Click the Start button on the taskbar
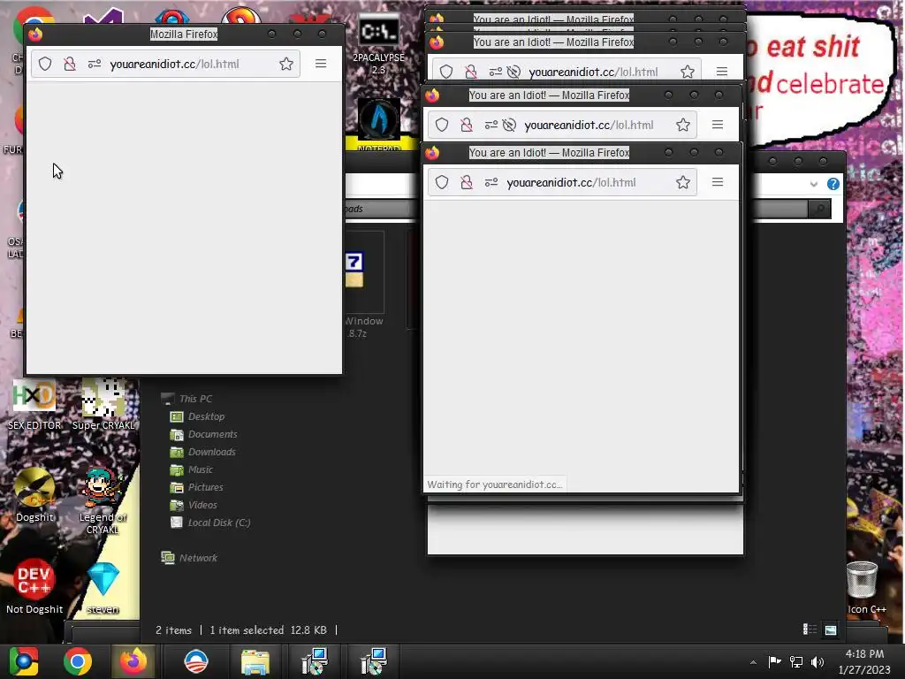 point(24,661)
